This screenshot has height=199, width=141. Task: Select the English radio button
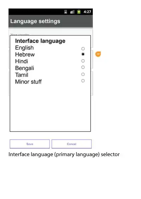pyautogui.click(x=83, y=49)
